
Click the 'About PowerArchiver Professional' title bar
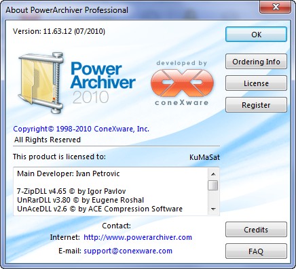67,10
